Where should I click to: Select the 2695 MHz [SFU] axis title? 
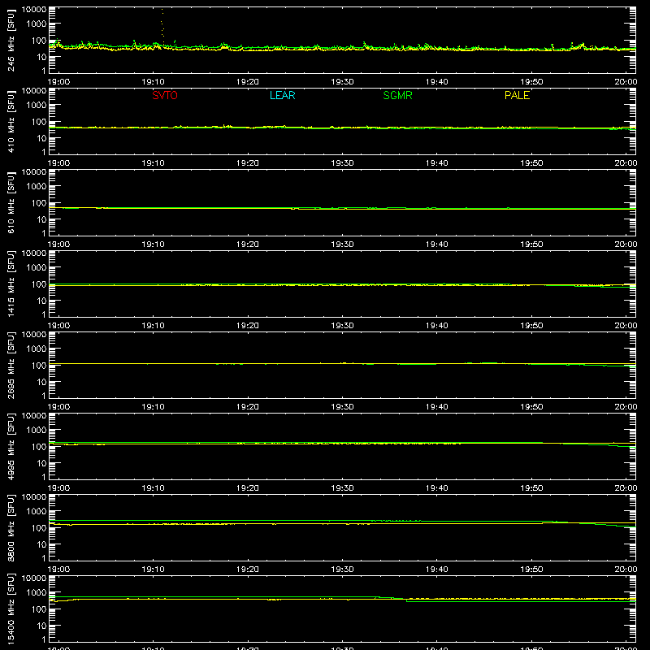pos(11,365)
